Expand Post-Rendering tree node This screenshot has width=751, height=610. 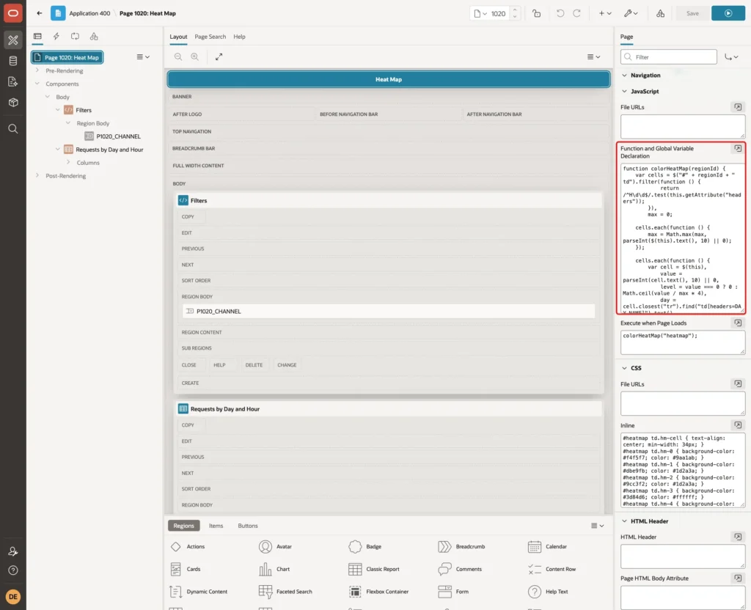[37, 176]
